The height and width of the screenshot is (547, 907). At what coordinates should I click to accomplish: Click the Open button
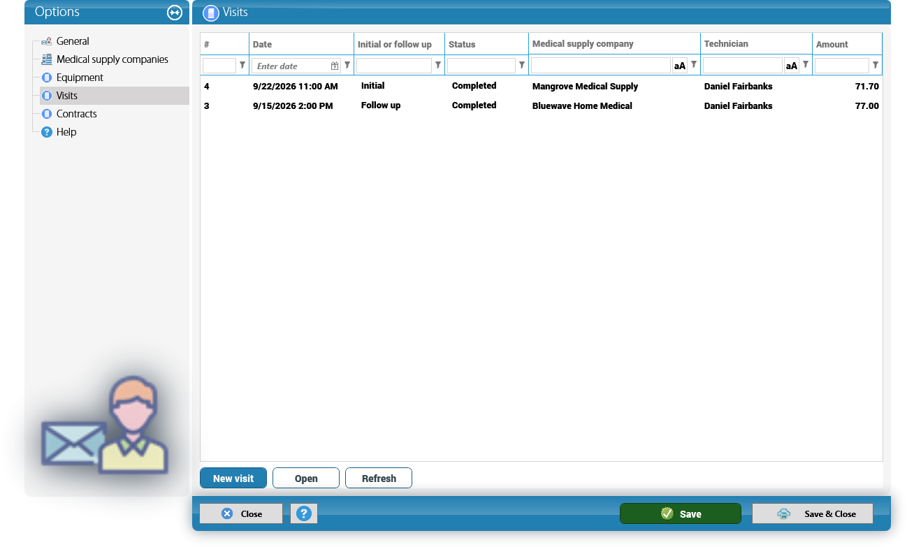coord(306,478)
